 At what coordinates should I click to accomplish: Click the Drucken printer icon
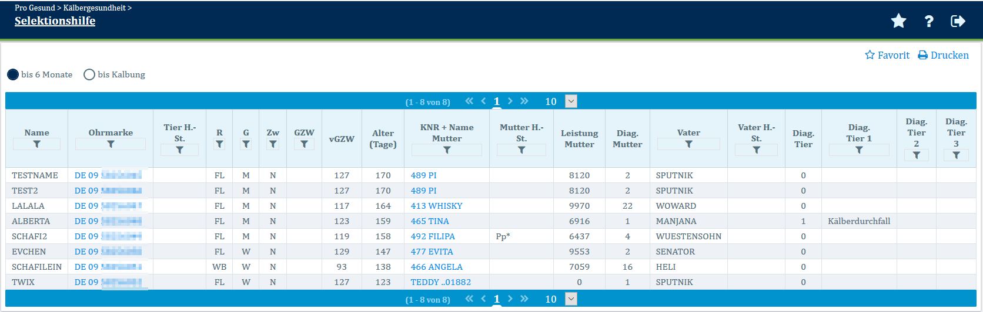click(x=923, y=55)
